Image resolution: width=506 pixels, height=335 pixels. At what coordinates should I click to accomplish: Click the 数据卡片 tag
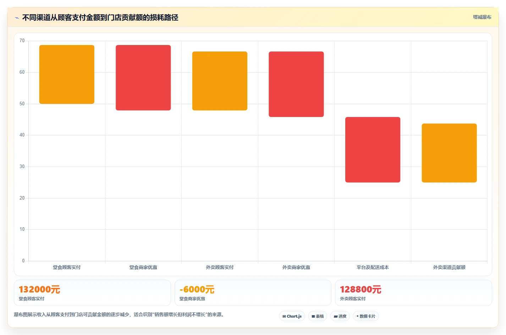point(365,316)
